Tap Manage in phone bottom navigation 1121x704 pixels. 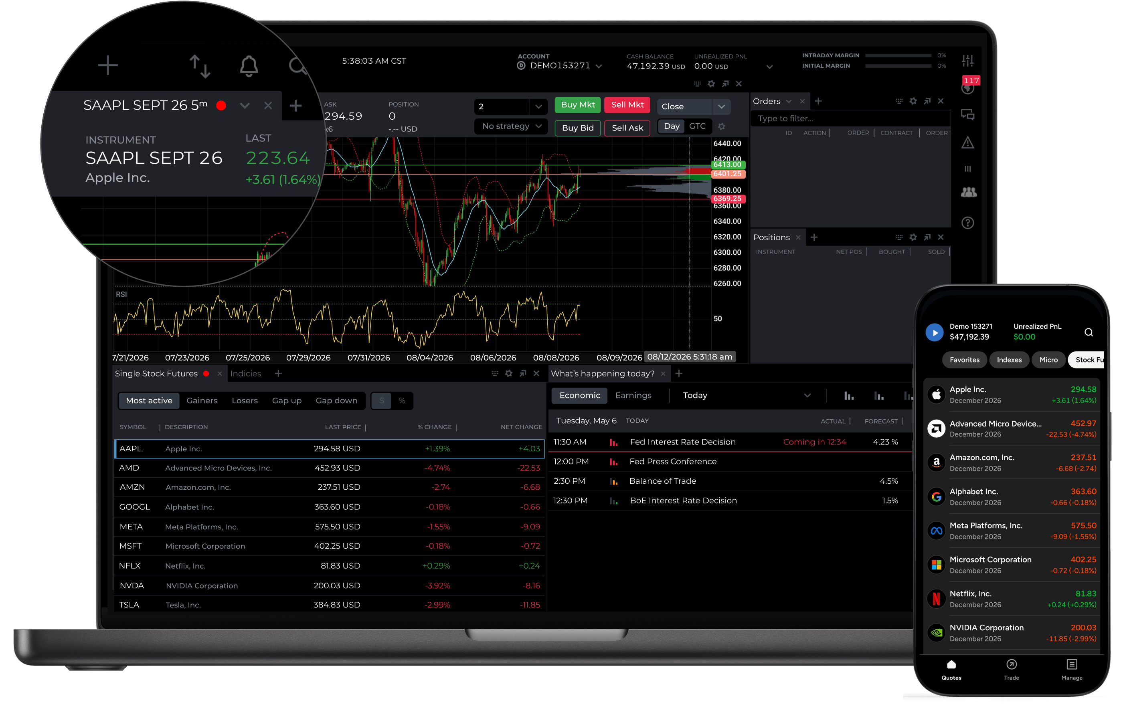coord(1071,670)
